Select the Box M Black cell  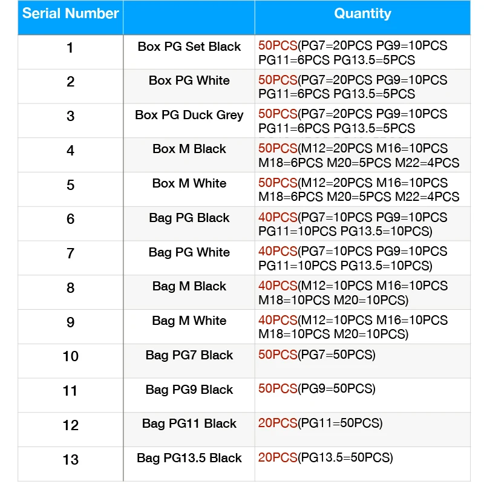coord(189,149)
